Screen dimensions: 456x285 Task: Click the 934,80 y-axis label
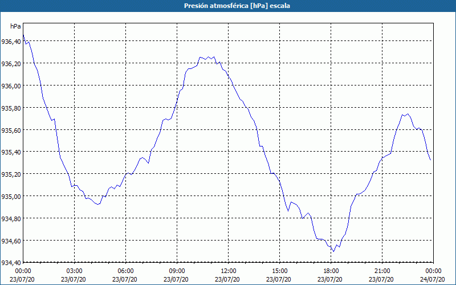coord(11,219)
